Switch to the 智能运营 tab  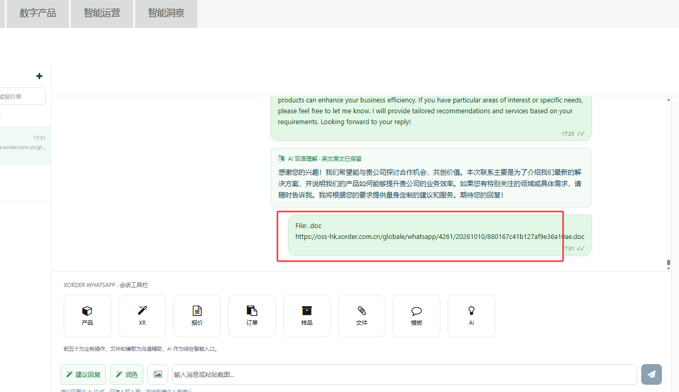point(102,13)
